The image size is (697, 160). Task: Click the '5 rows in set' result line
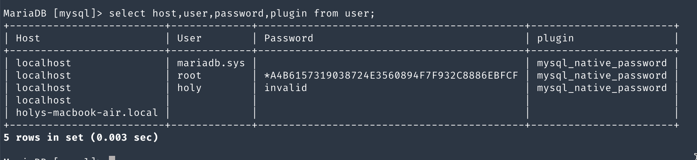(81, 138)
